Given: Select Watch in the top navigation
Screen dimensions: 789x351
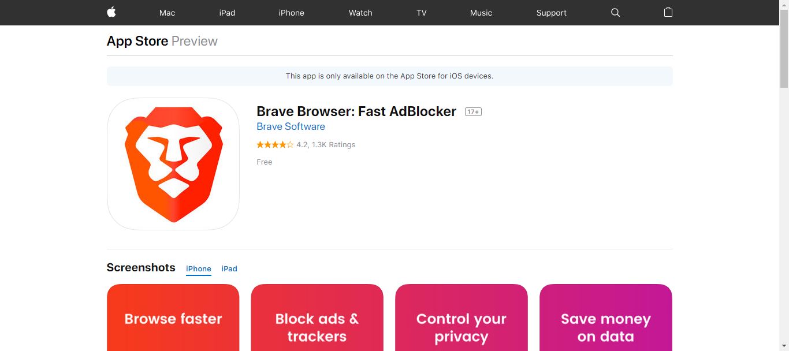Looking at the screenshot, I should click(360, 13).
